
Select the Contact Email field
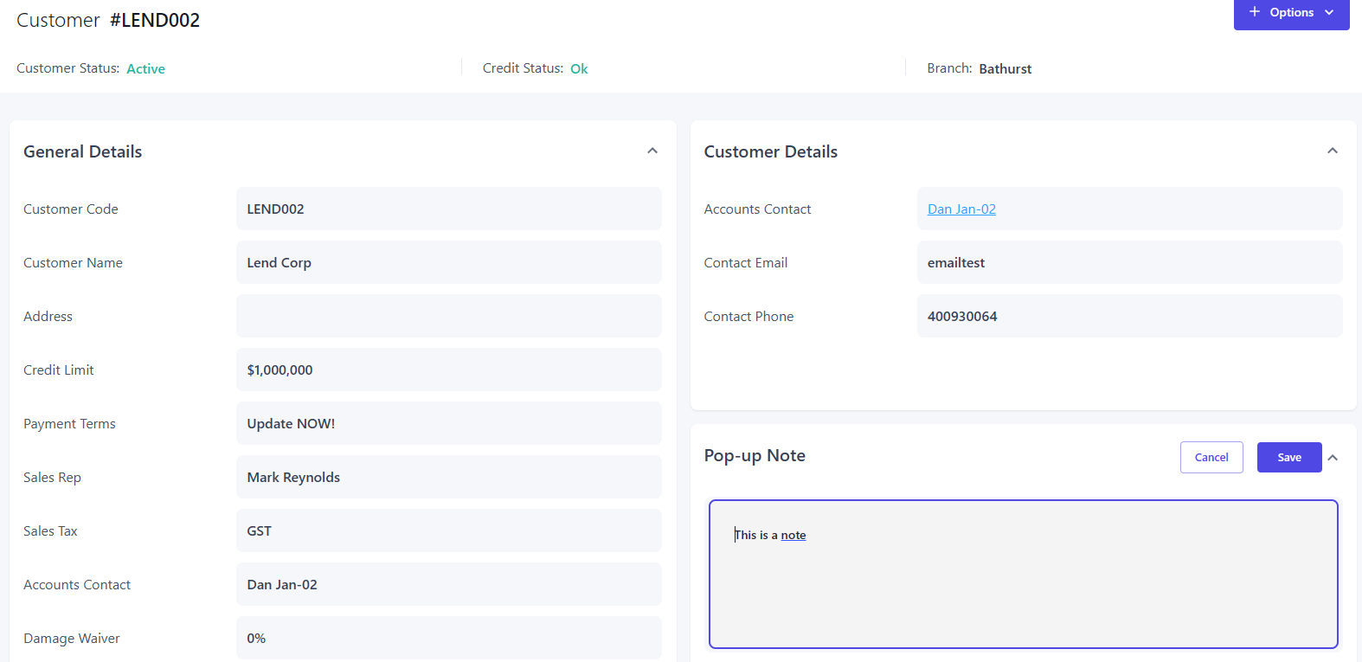[1129, 263]
